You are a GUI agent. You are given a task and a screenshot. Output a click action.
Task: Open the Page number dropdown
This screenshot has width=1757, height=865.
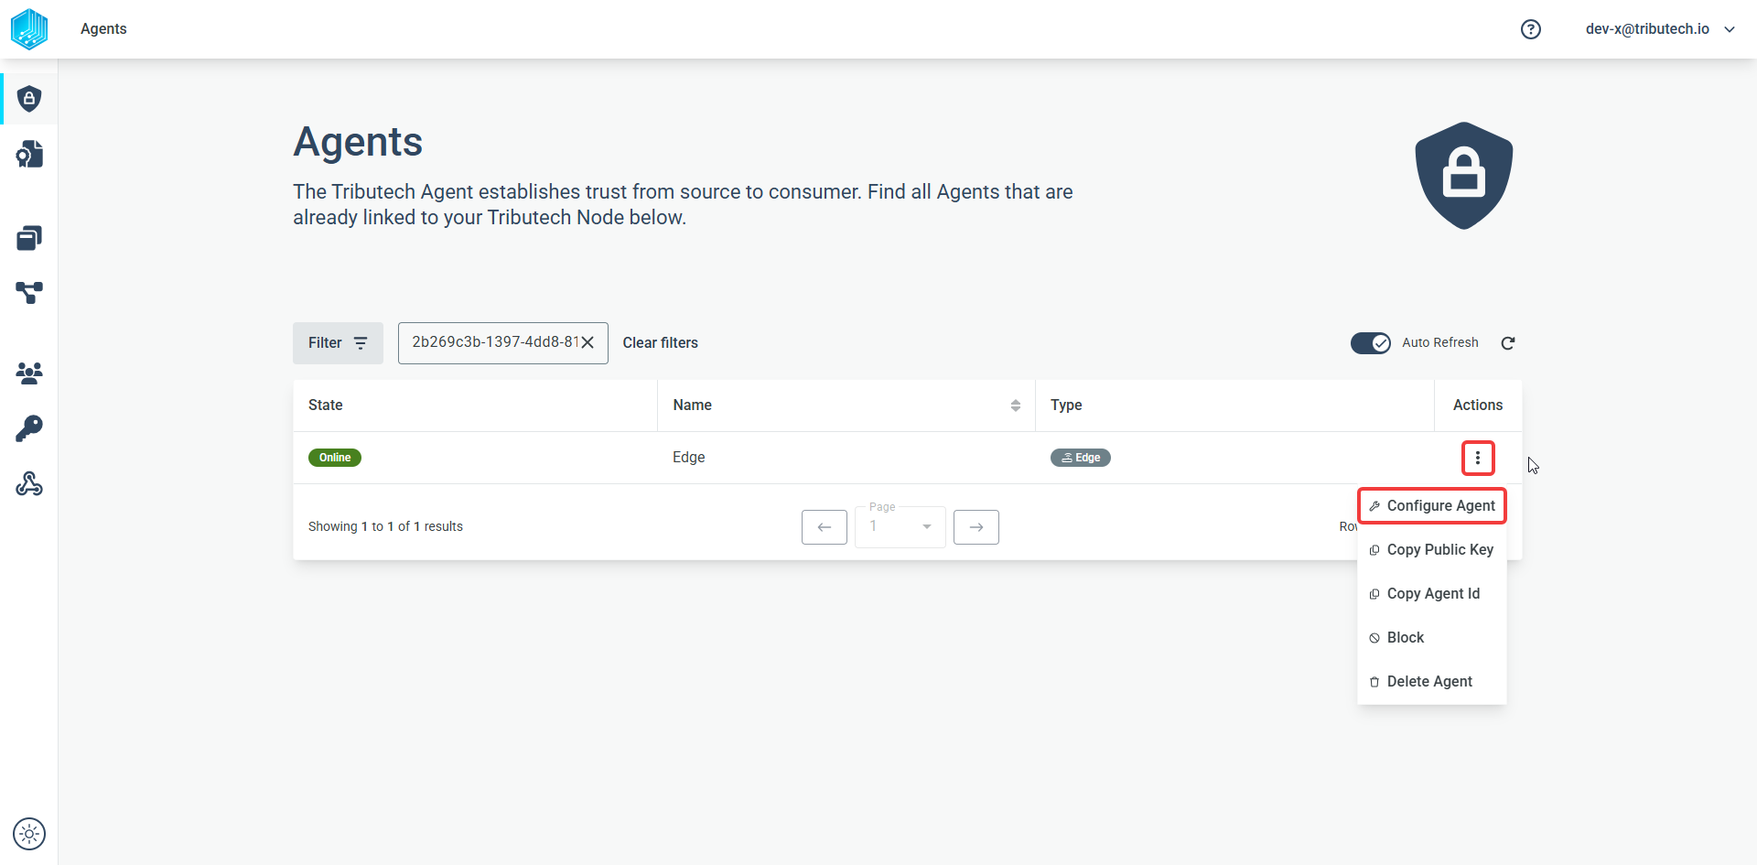click(900, 526)
